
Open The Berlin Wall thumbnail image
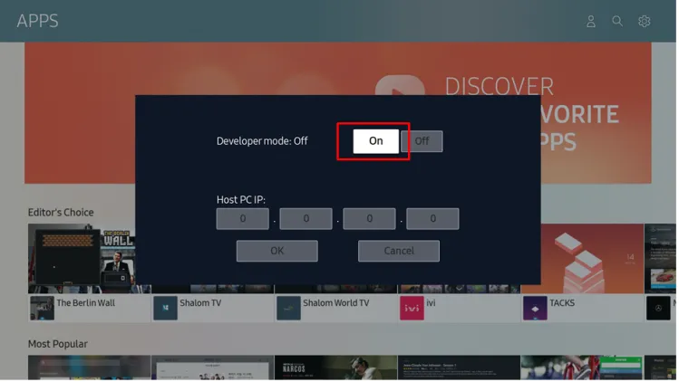[82, 258]
